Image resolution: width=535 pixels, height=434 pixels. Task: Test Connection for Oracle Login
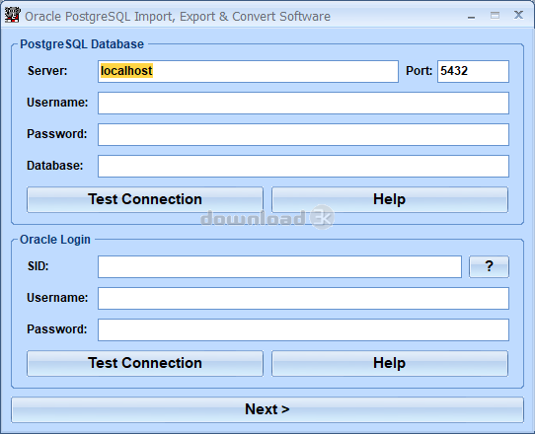point(145,363)
